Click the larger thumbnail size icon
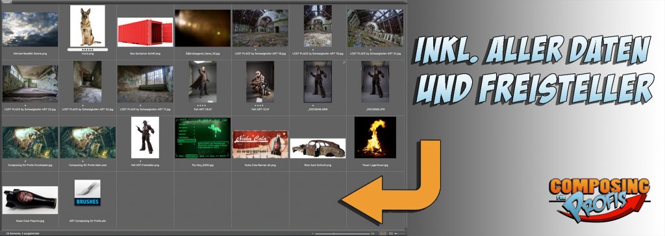Image resolution: width=665 pixels, height=236 pixels. tap(373, 234)
